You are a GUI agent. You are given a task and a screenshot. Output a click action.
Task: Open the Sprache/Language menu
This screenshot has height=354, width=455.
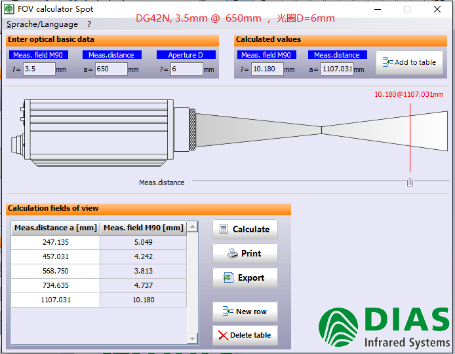(42, 24)
